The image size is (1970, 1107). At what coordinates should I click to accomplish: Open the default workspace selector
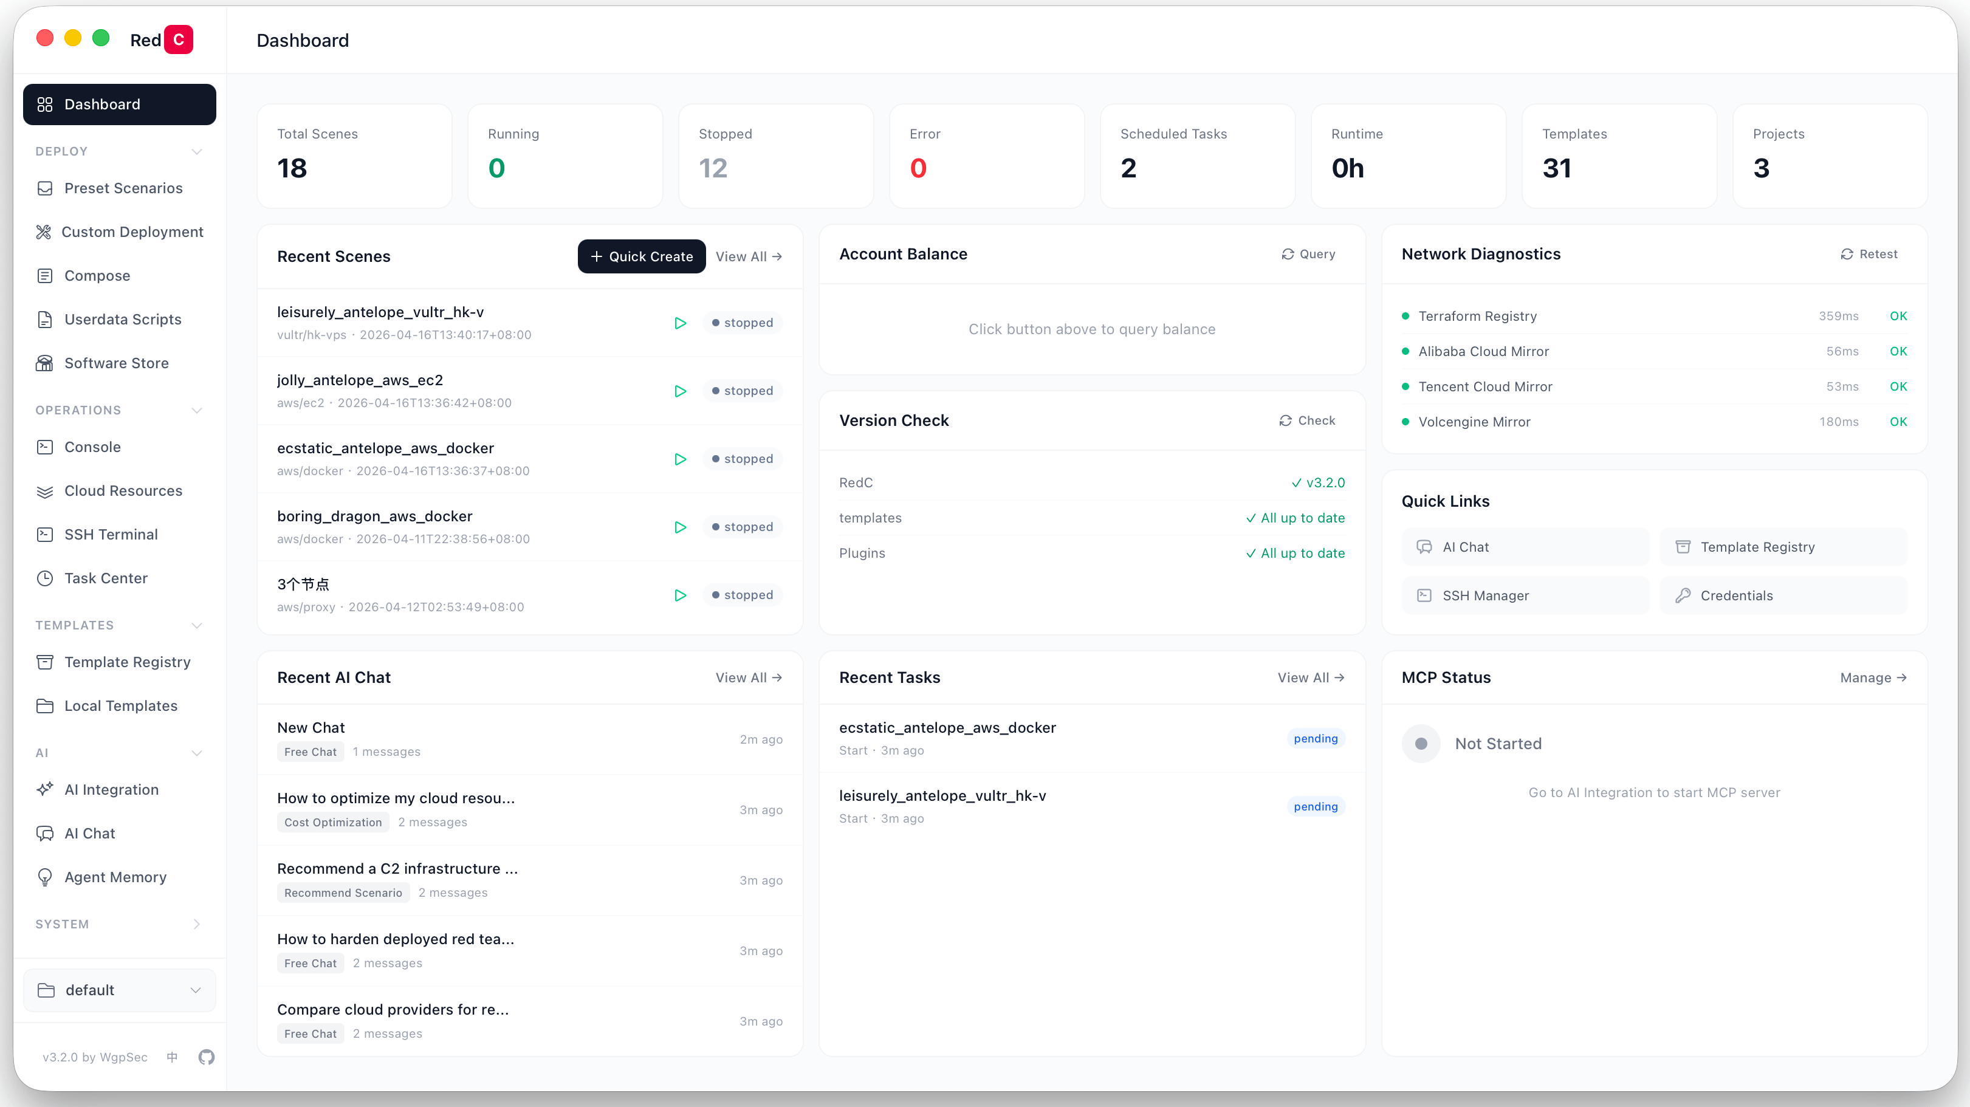click(118, 989)
